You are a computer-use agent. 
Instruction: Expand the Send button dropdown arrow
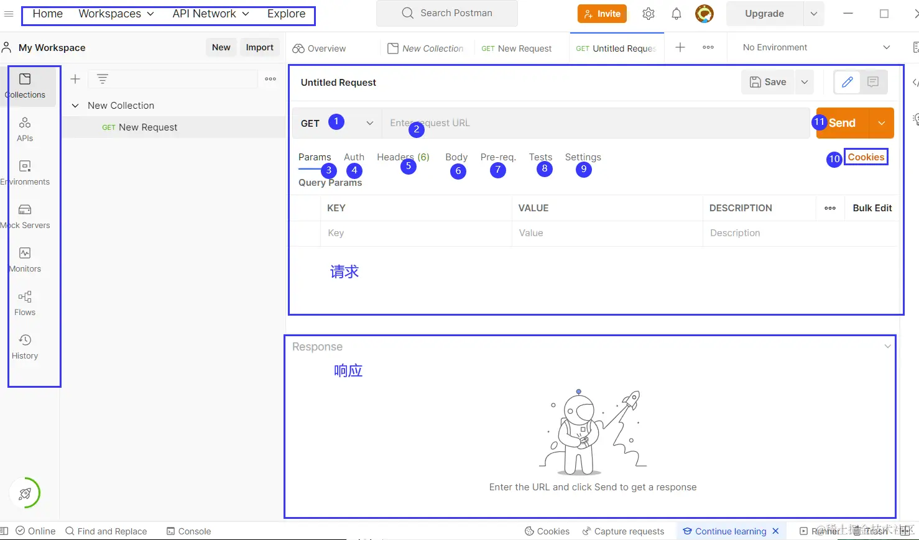coord(881,123)
